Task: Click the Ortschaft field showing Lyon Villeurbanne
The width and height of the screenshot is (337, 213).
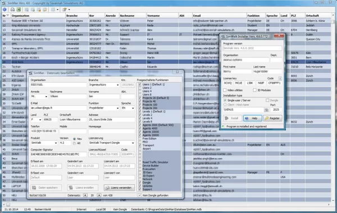Action: [x=73, y=120]
